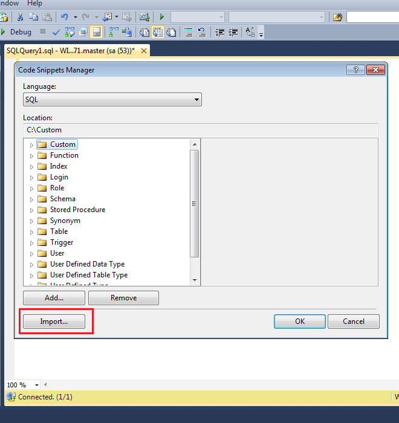The image size is (399, 423).
Task: Select the Custom folder
Action: pyautogui.click(x=62, y=144)
